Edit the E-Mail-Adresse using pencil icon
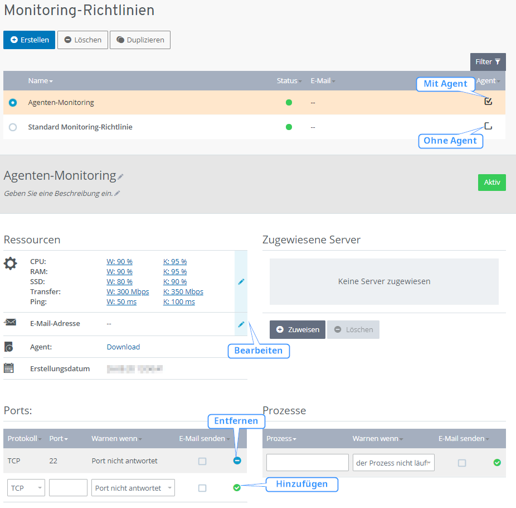 click(x=241, y=324)
